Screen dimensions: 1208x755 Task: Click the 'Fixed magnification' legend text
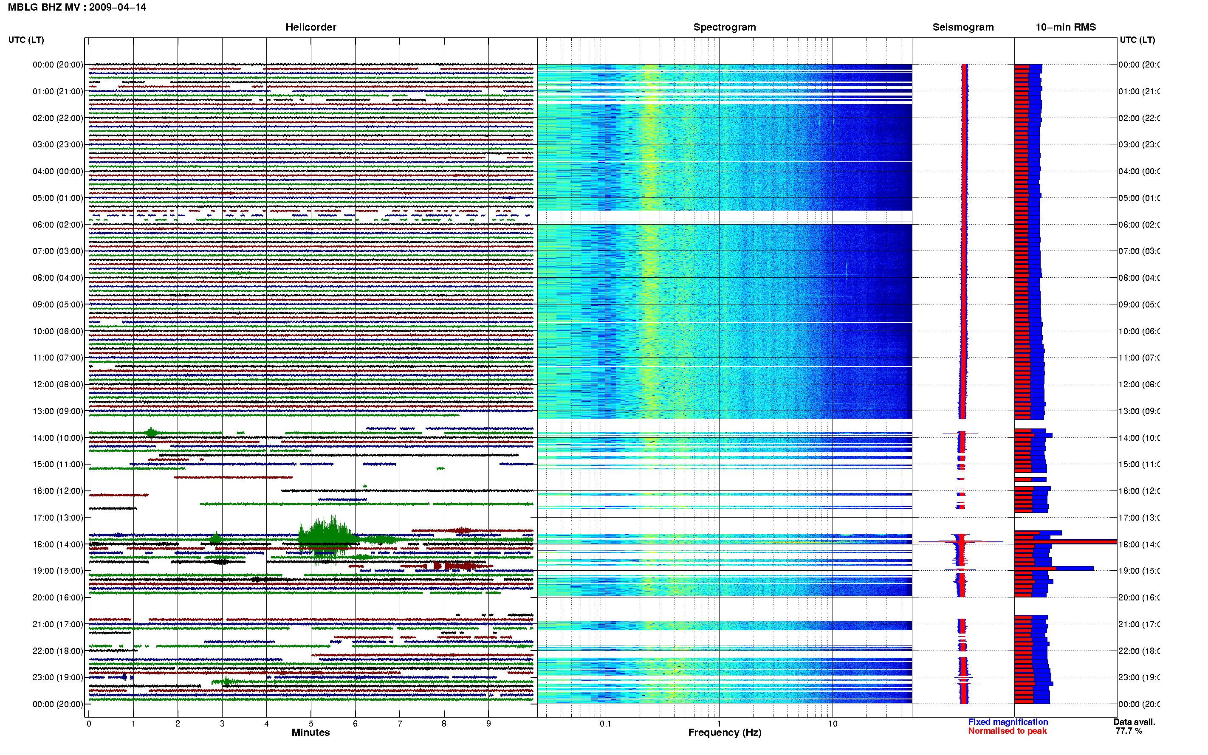1008,722
